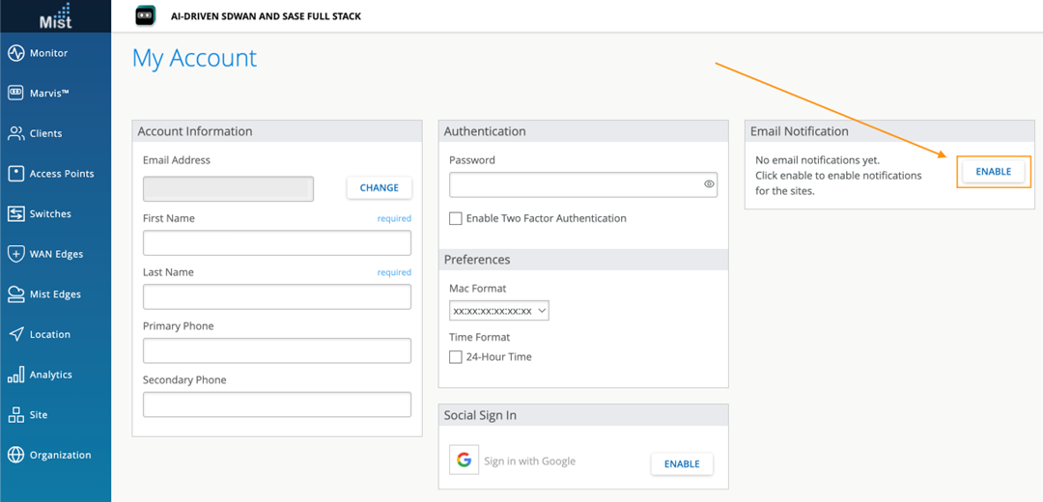Open the Mac Format dropdown
Viewport: 1043px width, 502px height.
pyautogui.click(x=499, y=311)
